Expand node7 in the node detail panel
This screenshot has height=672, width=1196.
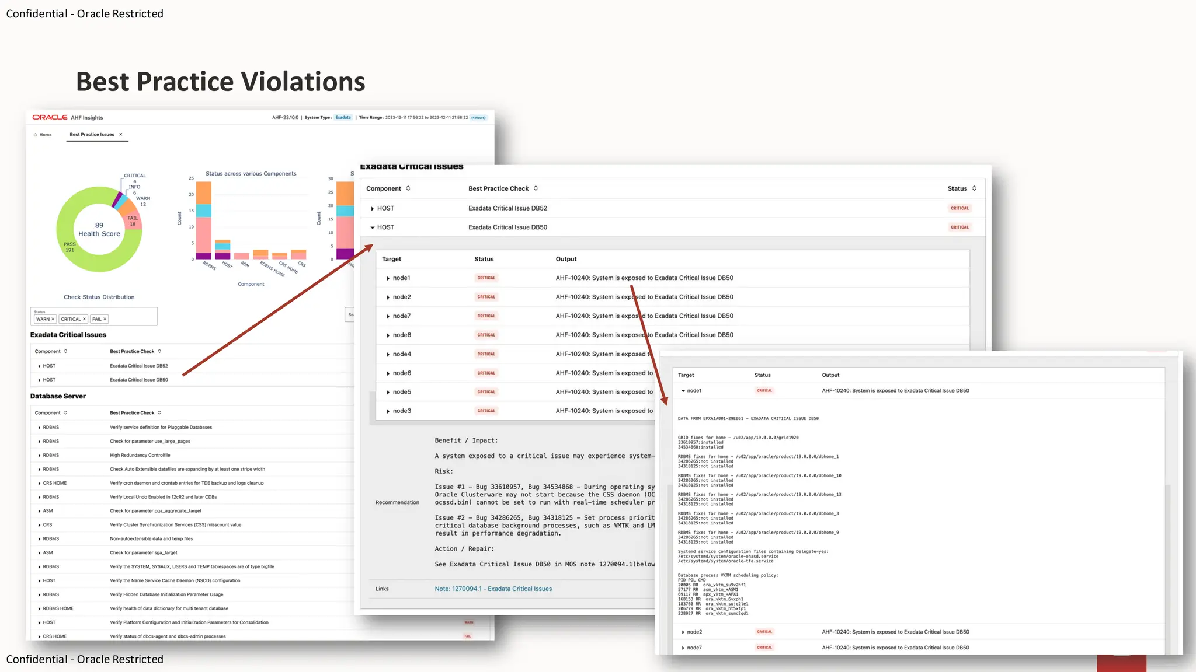pyautogui.click(x=683, y=647)
